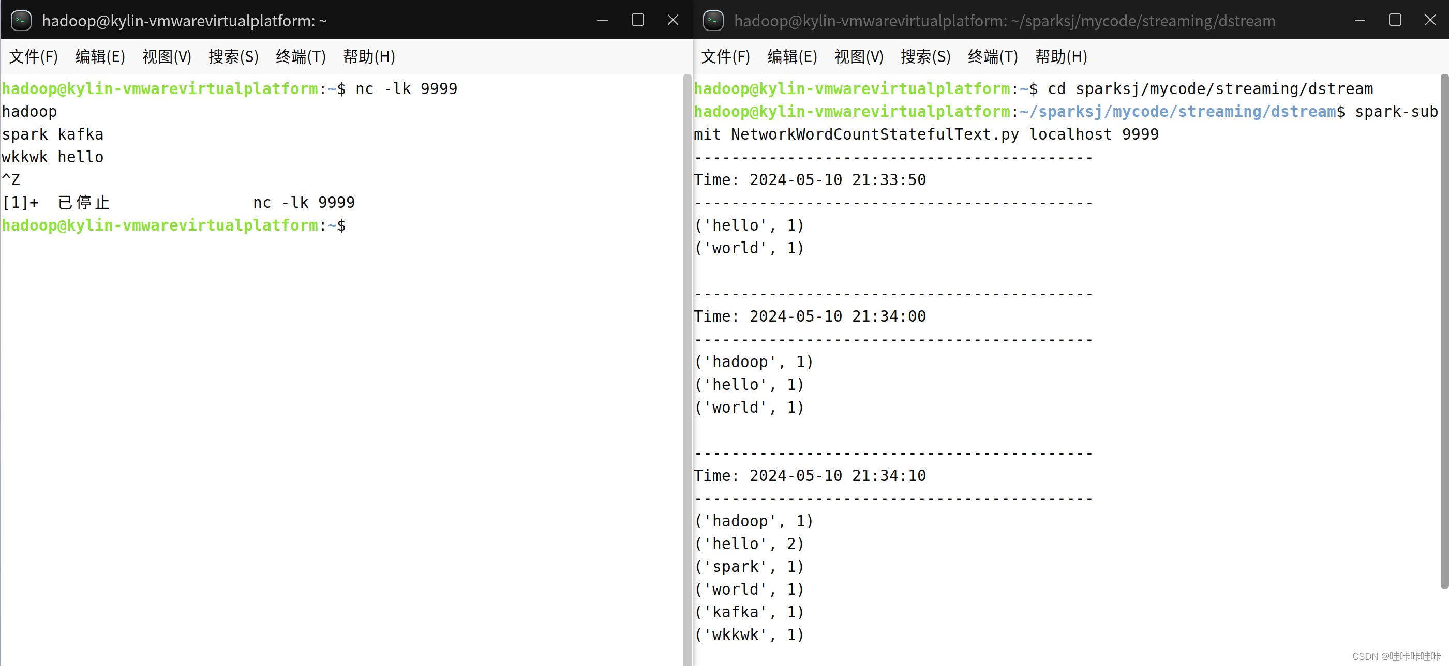Open 视图(V) menu in left terminal
This screenshot has height=666, width=1449.
[167, 56]
